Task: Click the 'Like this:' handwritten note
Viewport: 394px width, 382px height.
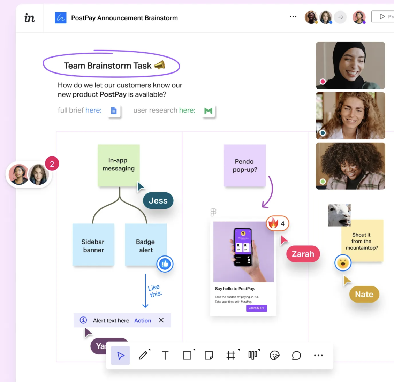Action: click(x=155, y=291)
